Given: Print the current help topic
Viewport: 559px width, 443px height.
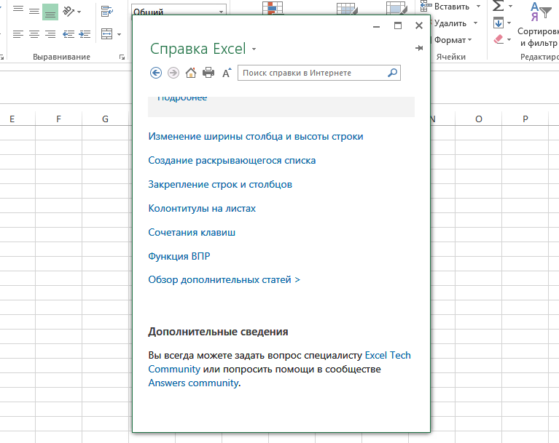Looking at the screenshot, I should (x=208, y=73).
